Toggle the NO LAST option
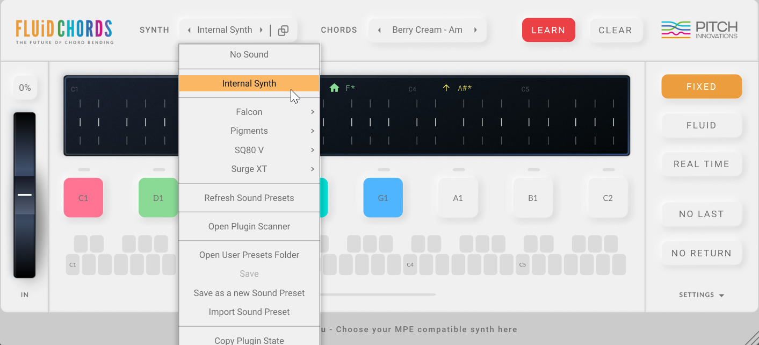 coord(702,214)
